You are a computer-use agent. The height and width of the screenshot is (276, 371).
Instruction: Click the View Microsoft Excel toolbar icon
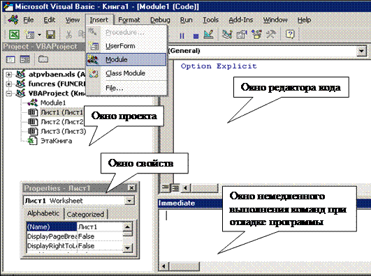(x=14, y=35)
